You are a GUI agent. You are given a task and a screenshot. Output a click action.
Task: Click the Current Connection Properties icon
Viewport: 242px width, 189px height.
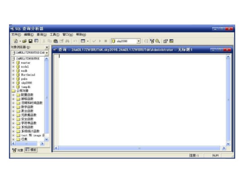tap(165, 41)
